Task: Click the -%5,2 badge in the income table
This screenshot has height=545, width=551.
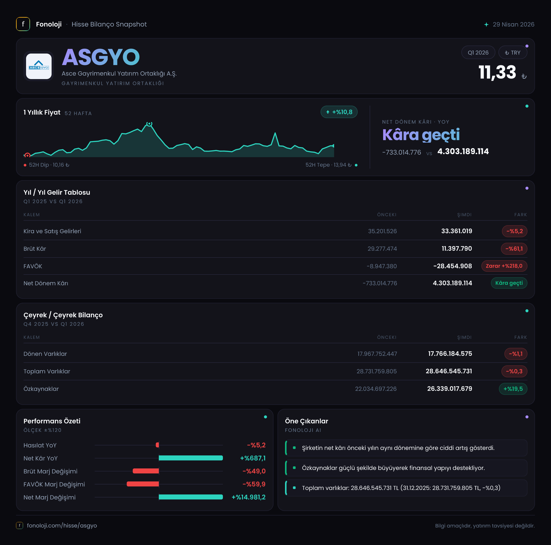Action: 514,231
